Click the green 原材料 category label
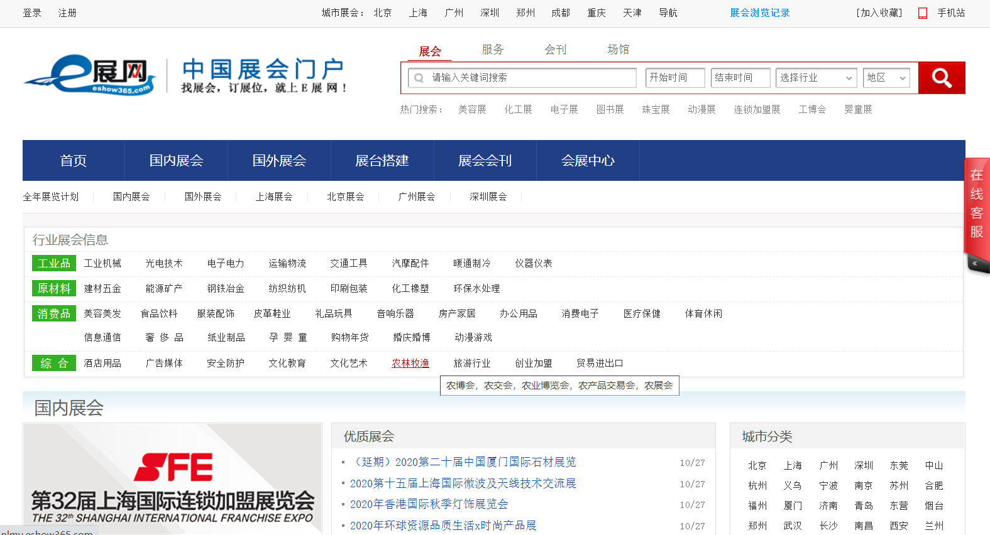Screen dimensions: 990x535 click(x=54, y=289)
